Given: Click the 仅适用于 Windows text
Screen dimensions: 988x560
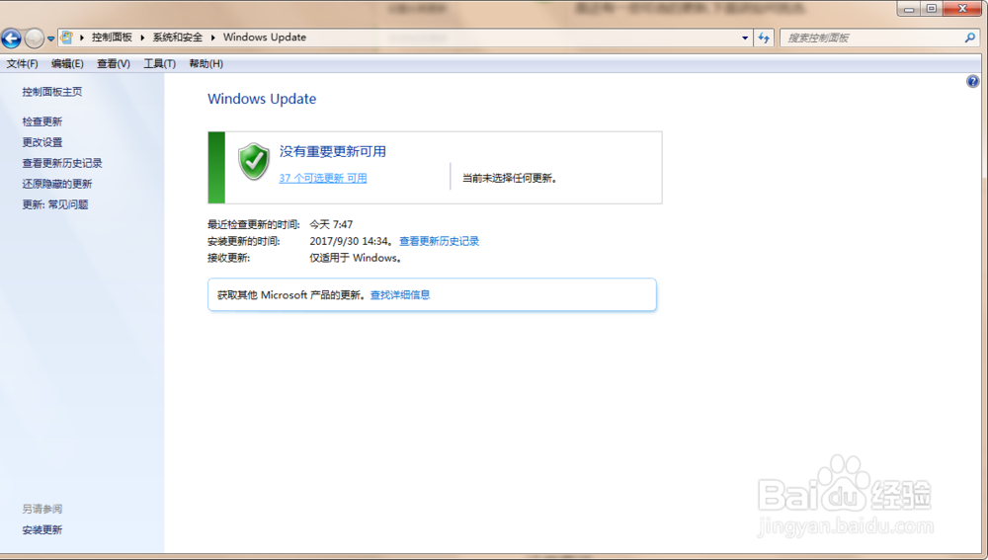Looking at the screenshot, I should (355, 258).
